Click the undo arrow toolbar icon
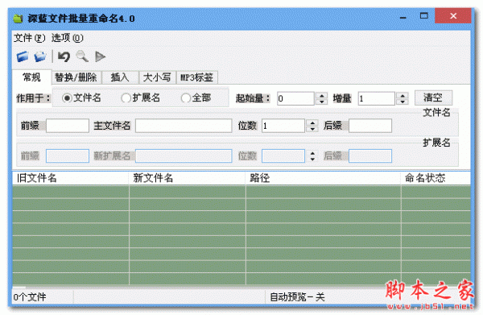The width and height of the screenshot is (483, 315). point(64,56)
